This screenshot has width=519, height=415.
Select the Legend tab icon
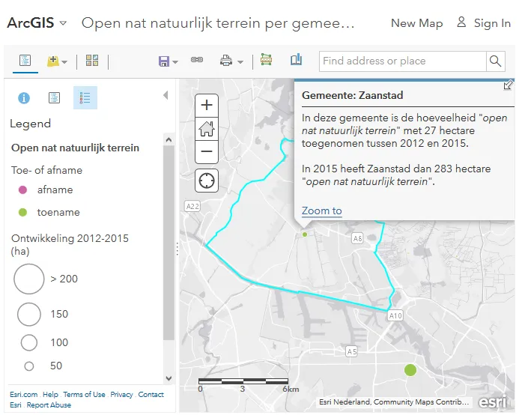coord(85,97)
